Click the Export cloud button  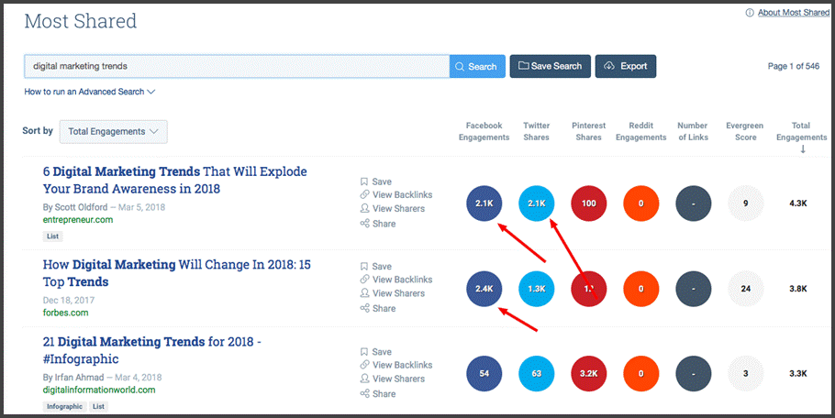(626, 66)
